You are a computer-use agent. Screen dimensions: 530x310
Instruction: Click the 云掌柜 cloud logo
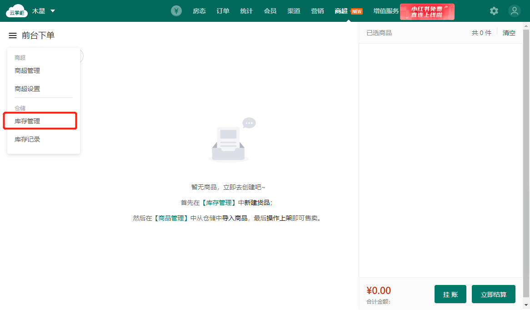tap(16, 11)
